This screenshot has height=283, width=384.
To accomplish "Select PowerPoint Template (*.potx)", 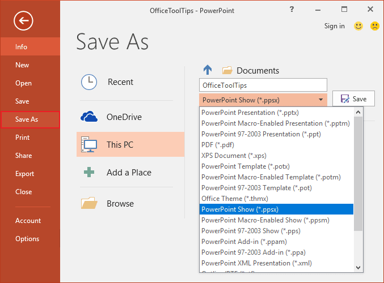I will tap(276, 166).
